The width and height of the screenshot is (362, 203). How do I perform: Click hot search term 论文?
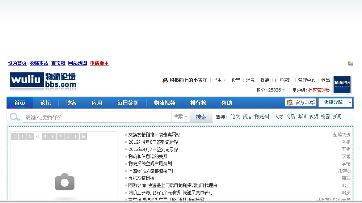pyautogui.click(x=235, y=117)
